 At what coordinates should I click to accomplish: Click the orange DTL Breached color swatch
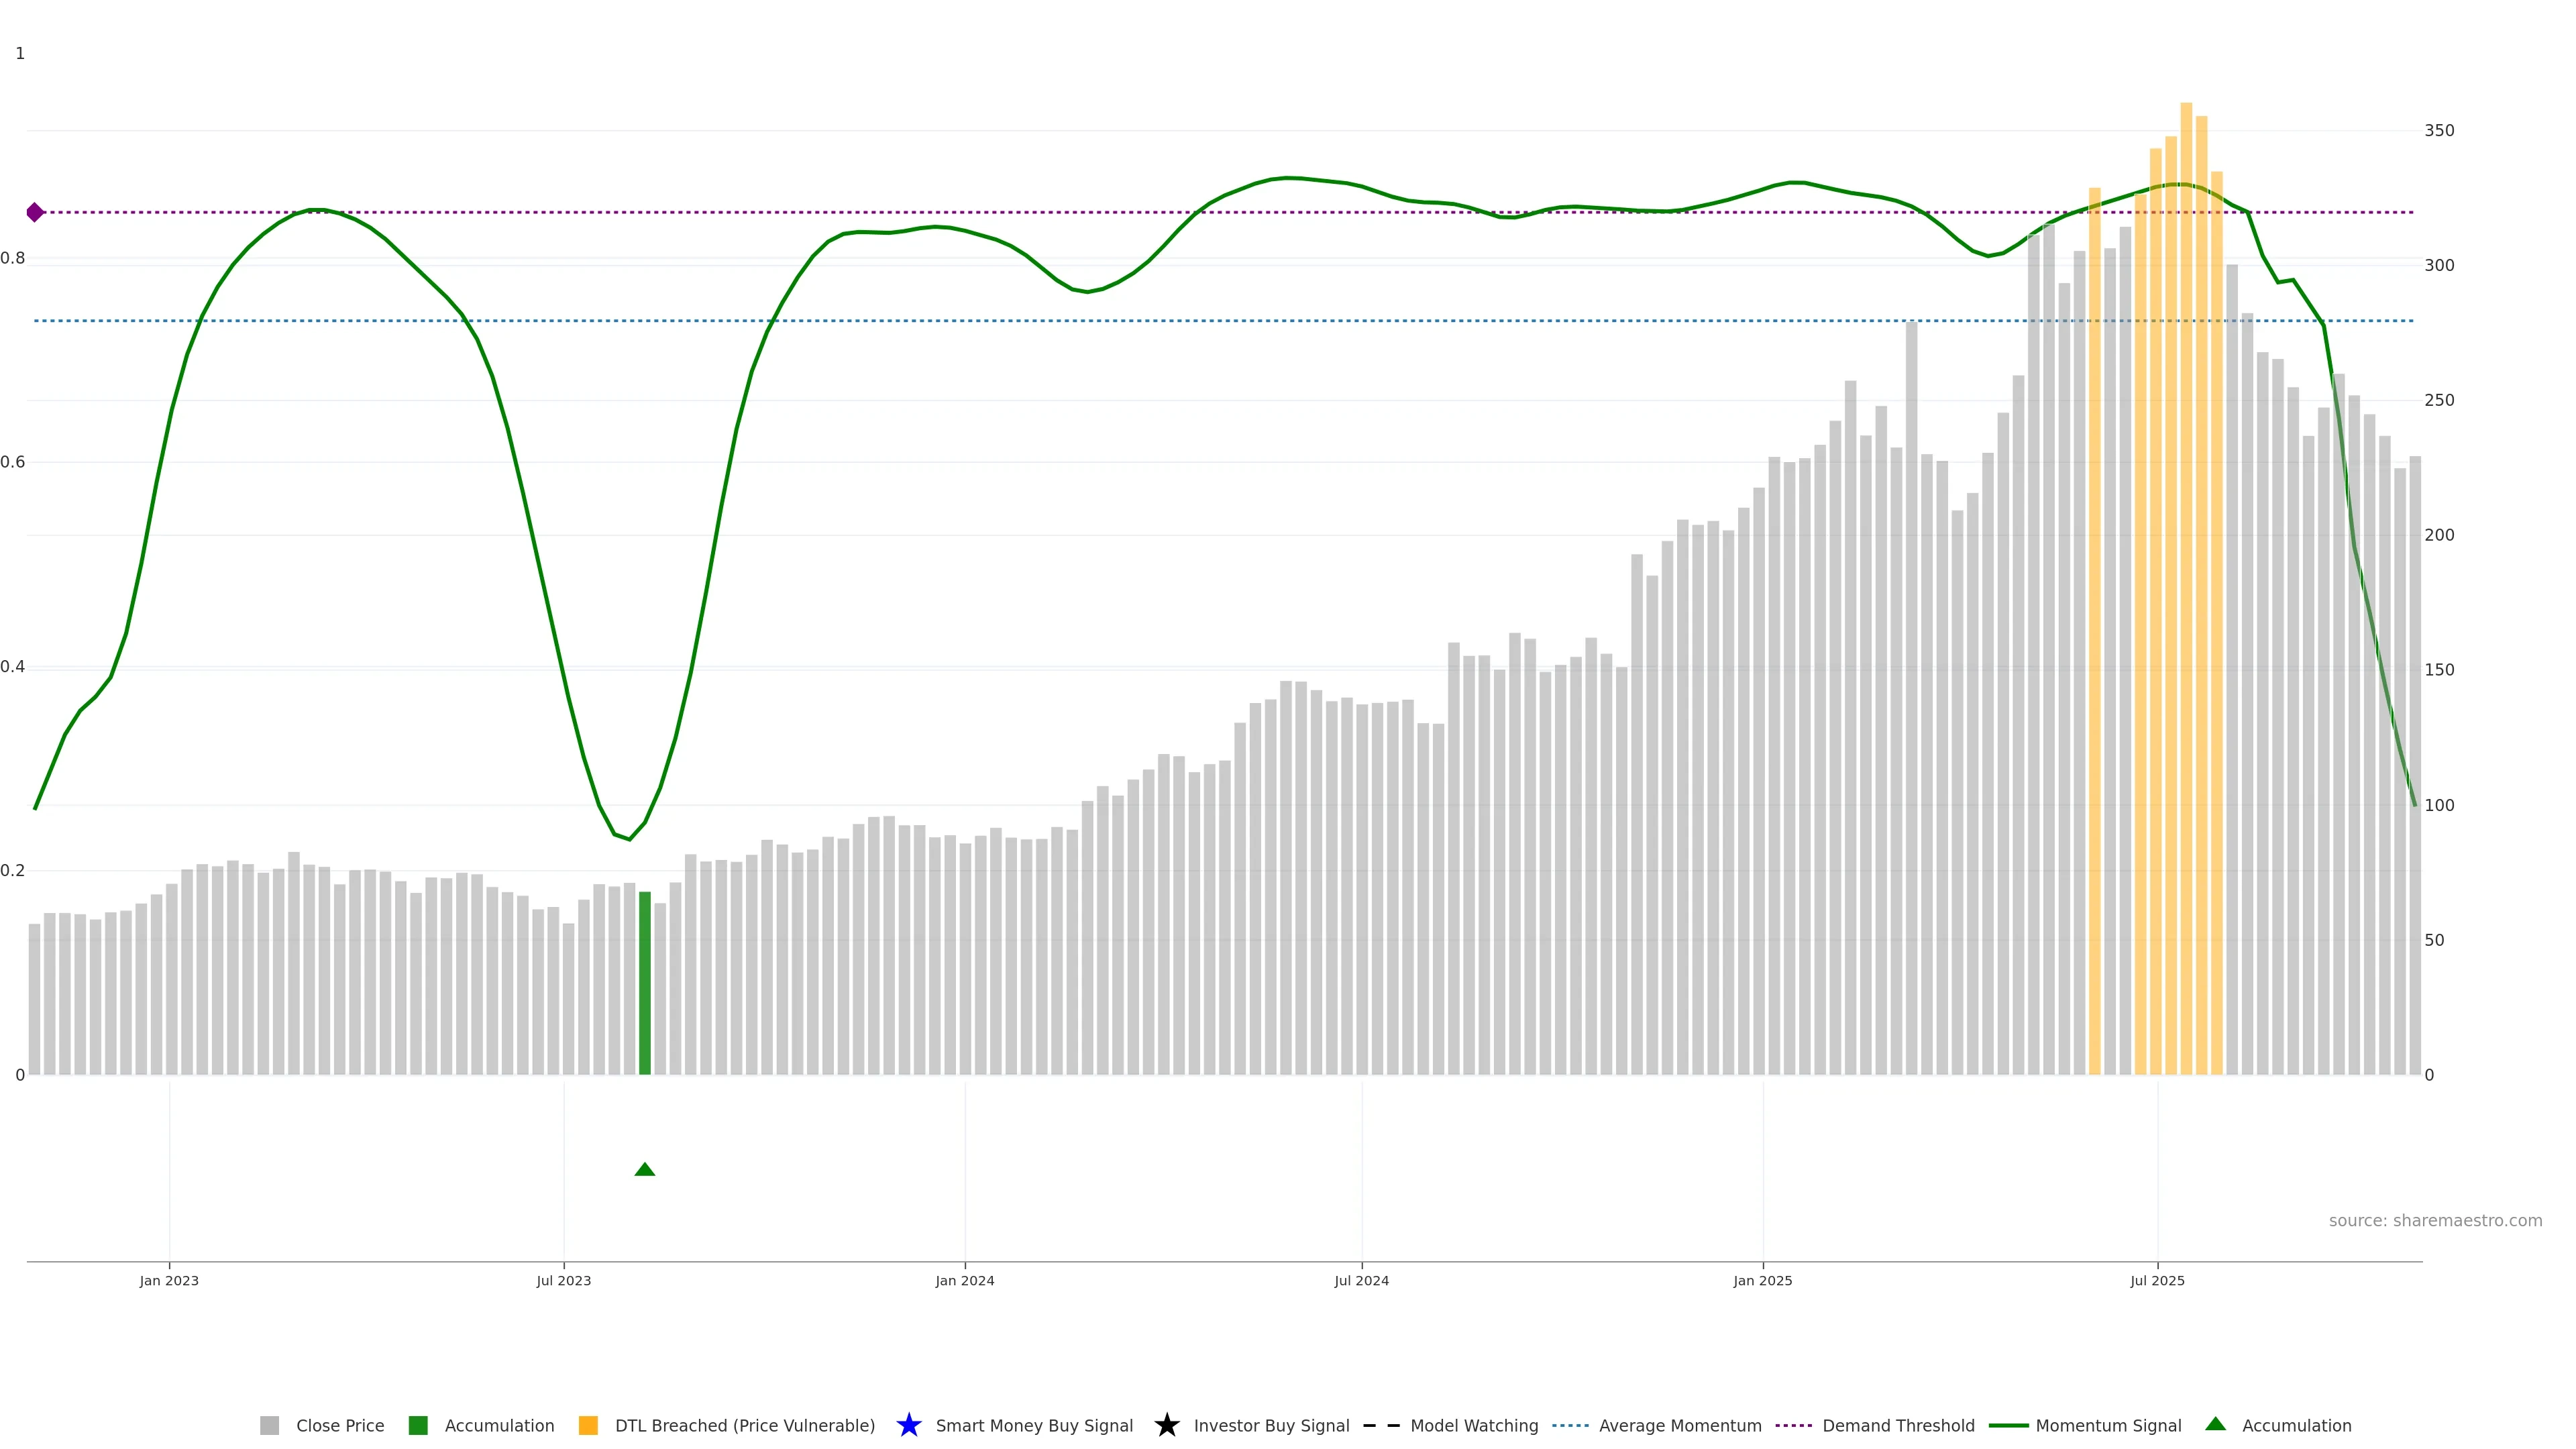(x=588, y=1425)
